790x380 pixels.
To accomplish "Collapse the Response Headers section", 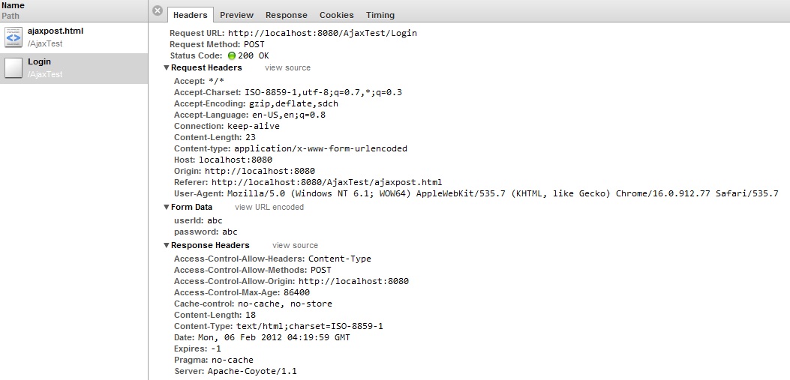I will click(167, 246).
